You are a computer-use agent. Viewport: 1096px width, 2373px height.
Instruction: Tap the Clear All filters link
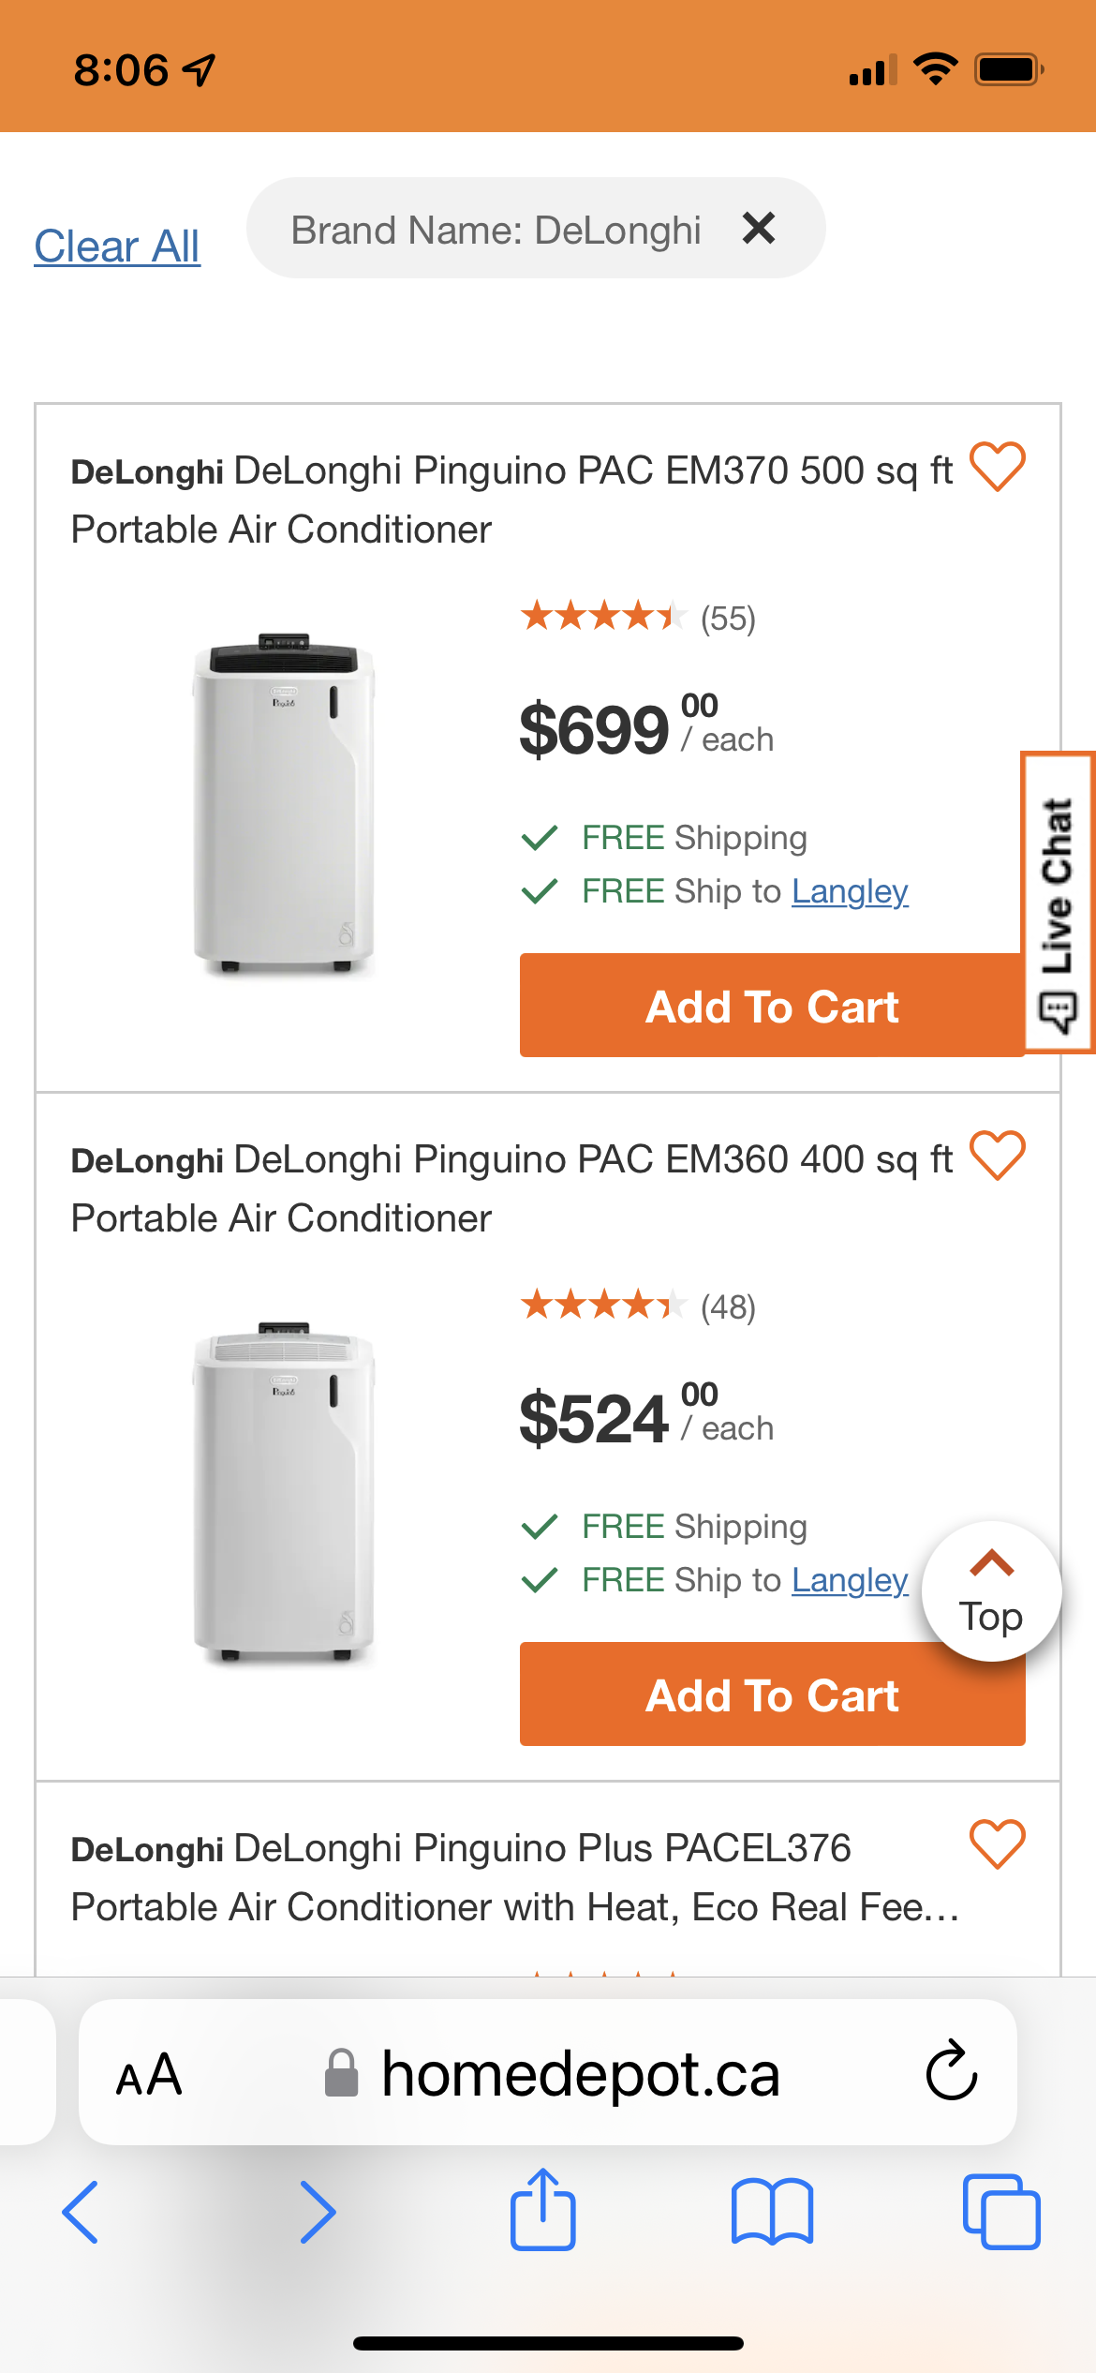coord(117,247)
